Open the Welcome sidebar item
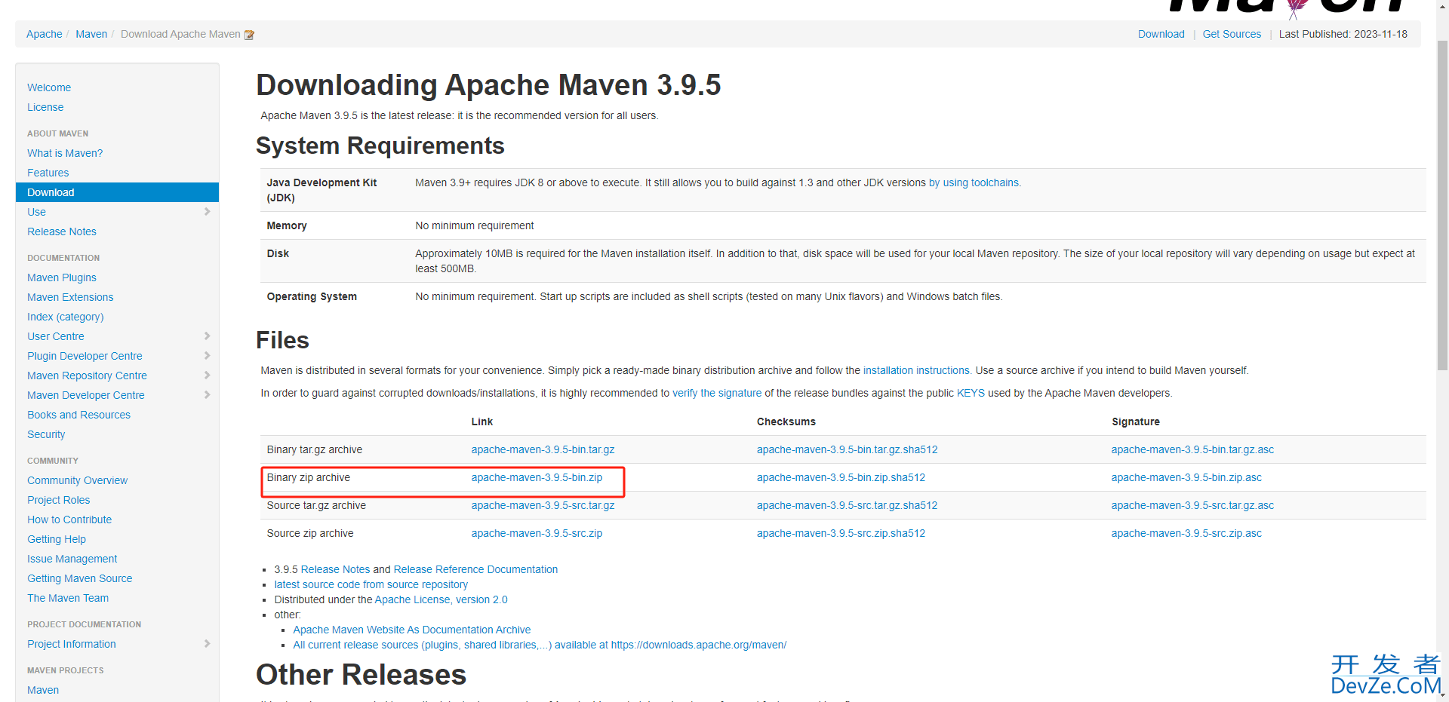Screen dimensions: 1449x702 (x=49, y=87)
